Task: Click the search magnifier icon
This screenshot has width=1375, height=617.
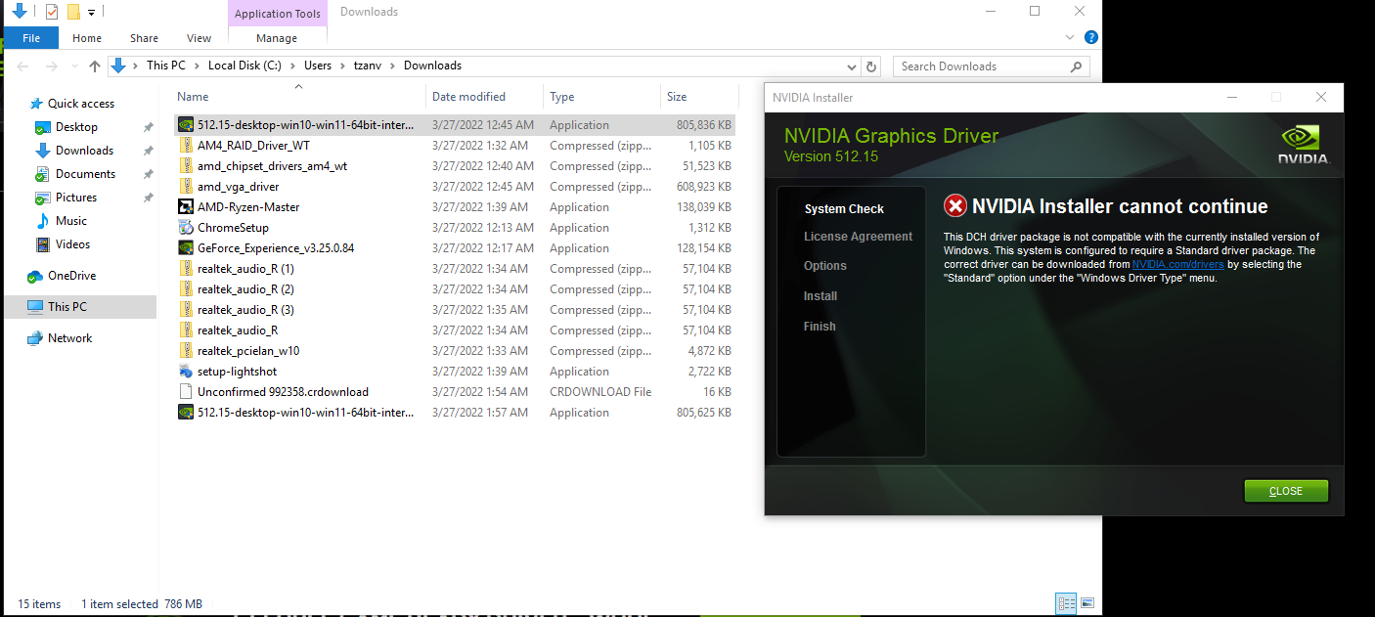Action: 1077,66
